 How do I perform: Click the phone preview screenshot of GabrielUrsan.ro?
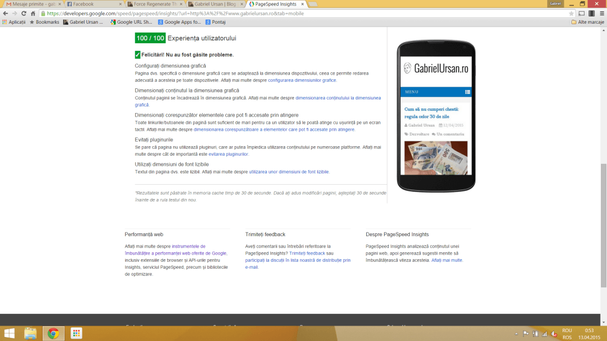436,115
